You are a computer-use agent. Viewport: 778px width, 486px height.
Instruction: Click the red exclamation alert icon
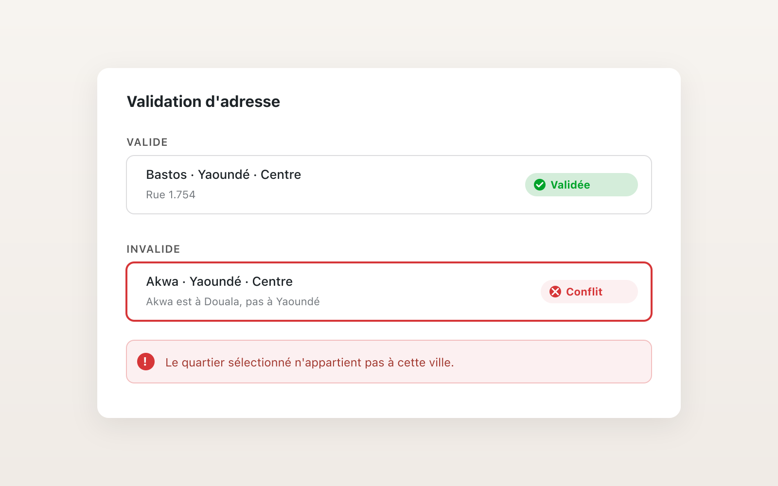tap(146, 362)
